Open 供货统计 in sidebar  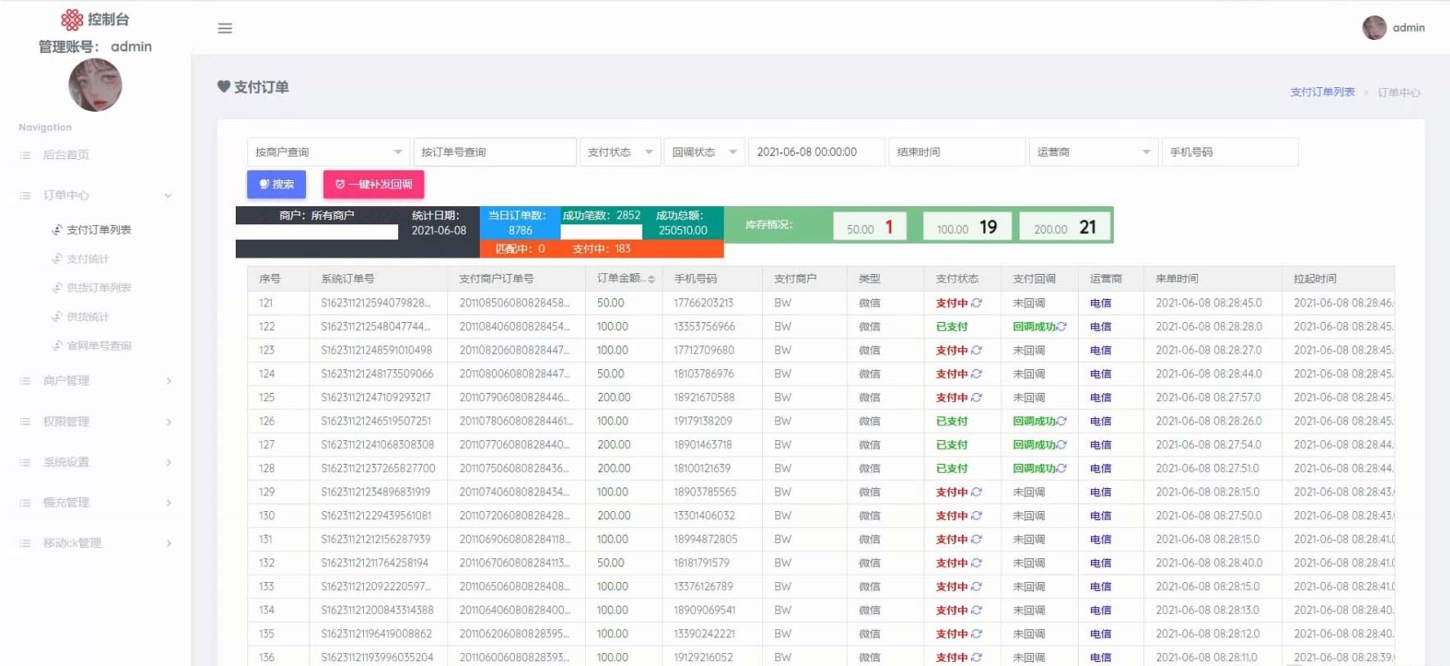[88, 317]
